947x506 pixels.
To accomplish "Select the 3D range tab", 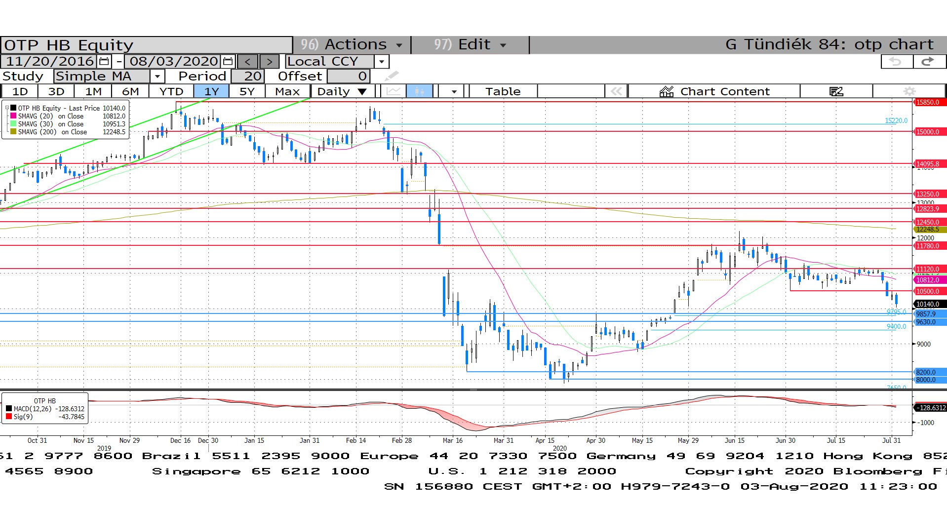I will (56, 91).
